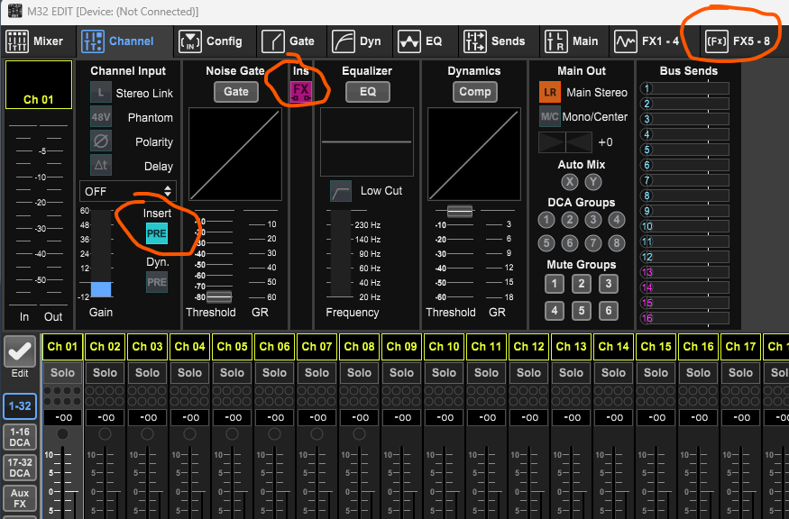The height and width of the screenshot is (519, 789).
Task: Click the Comp button
Action: (x=474, y=91)
